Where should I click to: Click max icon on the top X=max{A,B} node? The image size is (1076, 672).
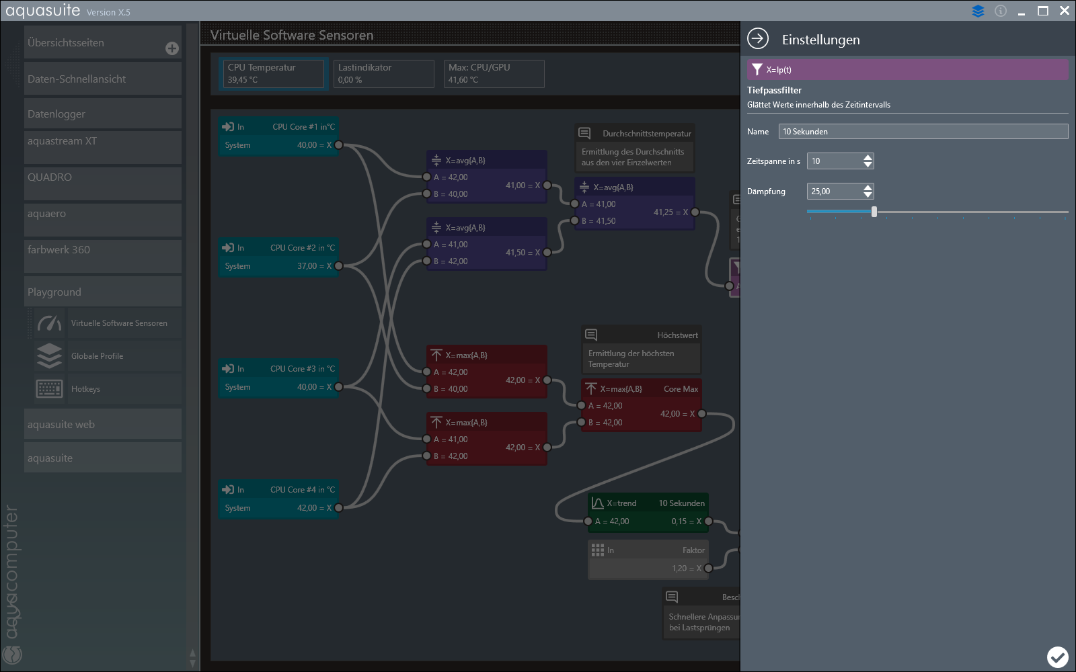click(x=436, y=355)
